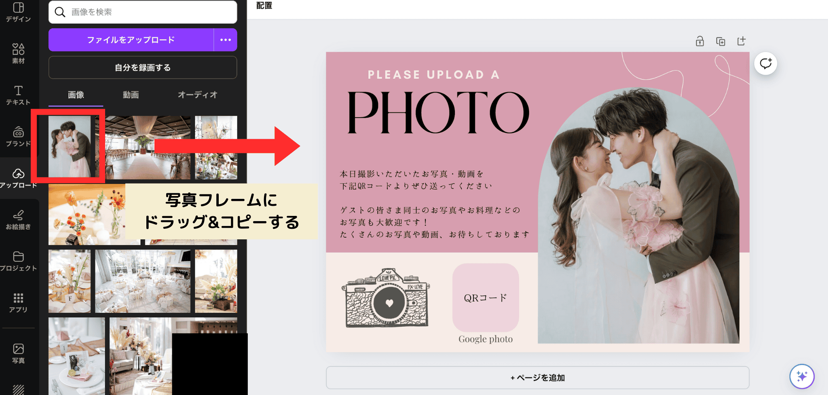The height and width of the screenshot is (395, 828).
Task: Click the ファイルをアップロード button
Action: (131, 40)
